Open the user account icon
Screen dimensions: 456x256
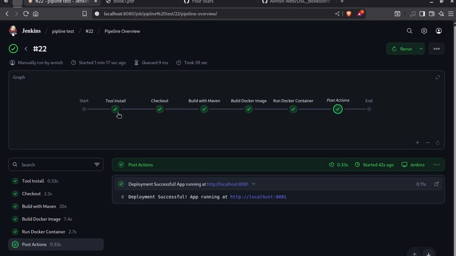point(439,31)
